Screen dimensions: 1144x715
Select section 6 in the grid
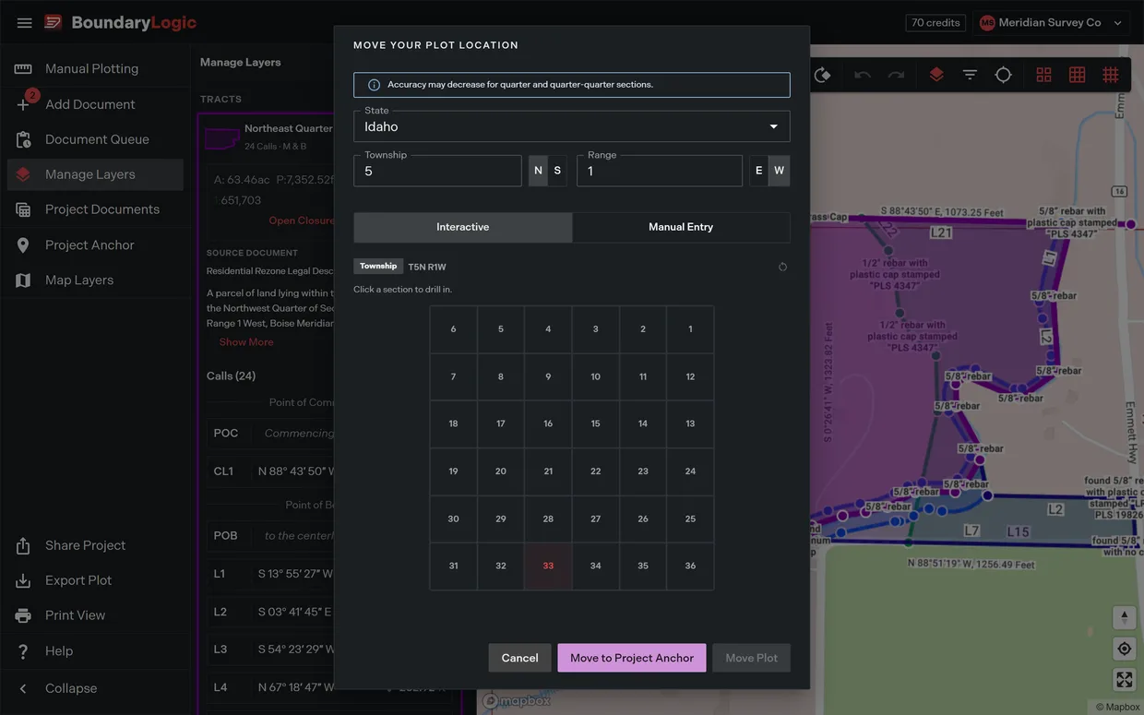tap(453, 329)
